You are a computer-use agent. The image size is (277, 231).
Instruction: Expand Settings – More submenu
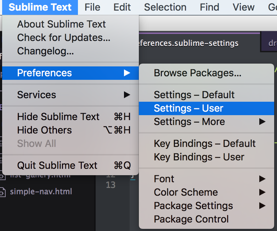point(190,122)
